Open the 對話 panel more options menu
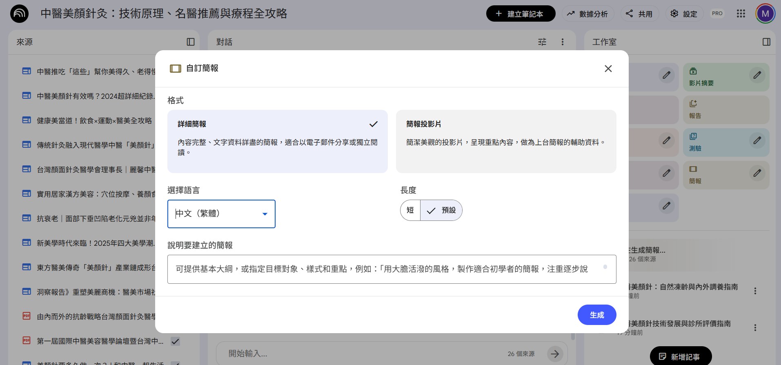The image size is (781, 365). (562, 42)
